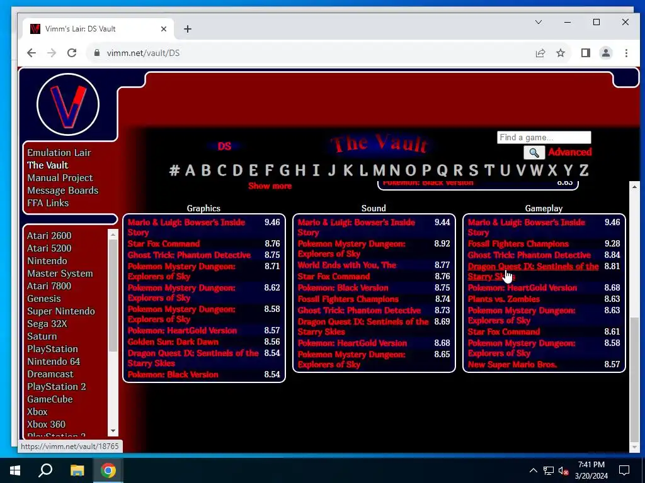This screenshot has width=645, height=483.
Task: Open Star Fox Command in Graphics
Action: pos(164,243)
